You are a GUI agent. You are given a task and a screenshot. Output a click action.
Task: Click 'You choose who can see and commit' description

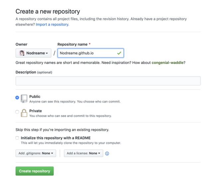(70, 116)
